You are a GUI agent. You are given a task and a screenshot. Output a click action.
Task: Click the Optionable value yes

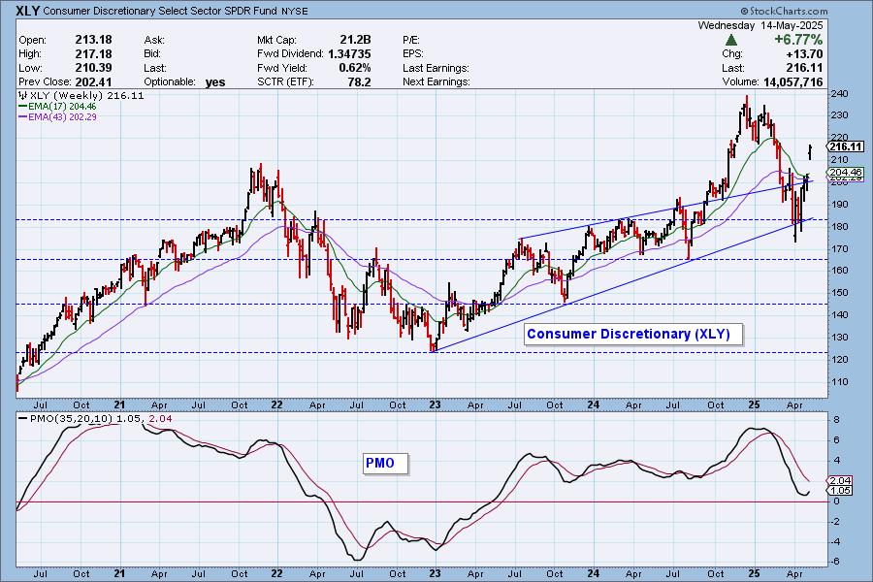click(x=215, y=82)
